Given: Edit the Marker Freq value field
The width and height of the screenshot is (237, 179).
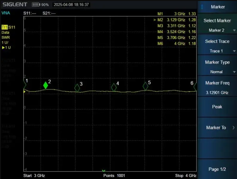Looking at the screenshot, I should (x=217, y=88).
